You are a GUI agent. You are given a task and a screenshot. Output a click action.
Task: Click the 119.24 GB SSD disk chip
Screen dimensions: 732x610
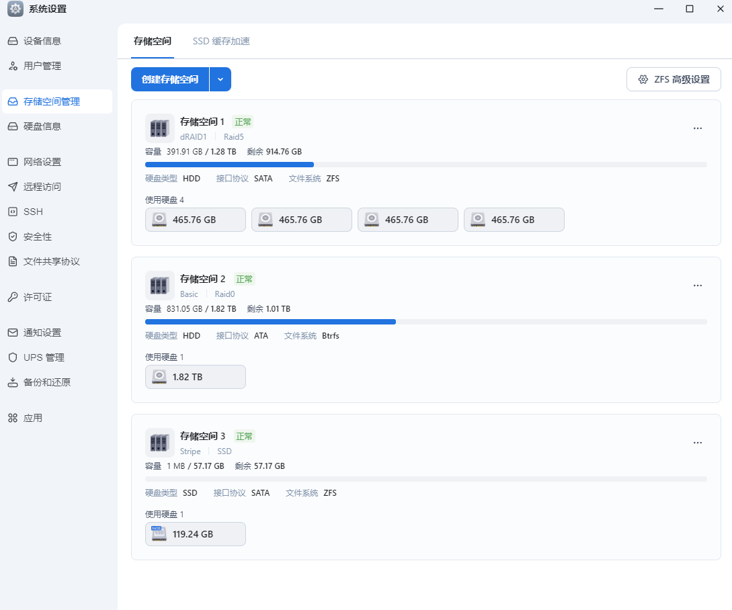click(196, 534)
